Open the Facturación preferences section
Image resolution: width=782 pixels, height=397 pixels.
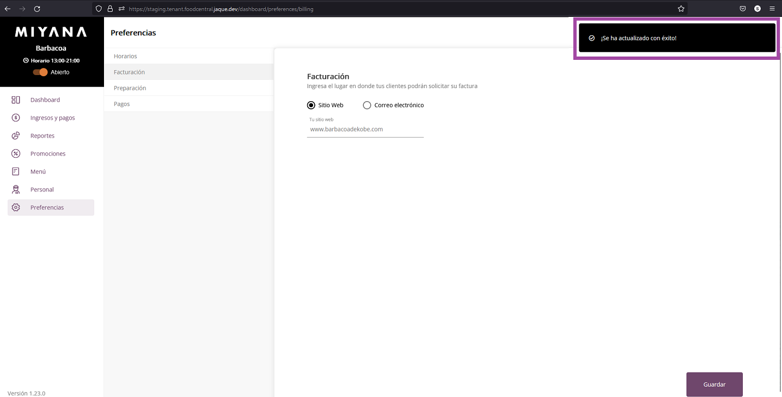click(188, 72)
